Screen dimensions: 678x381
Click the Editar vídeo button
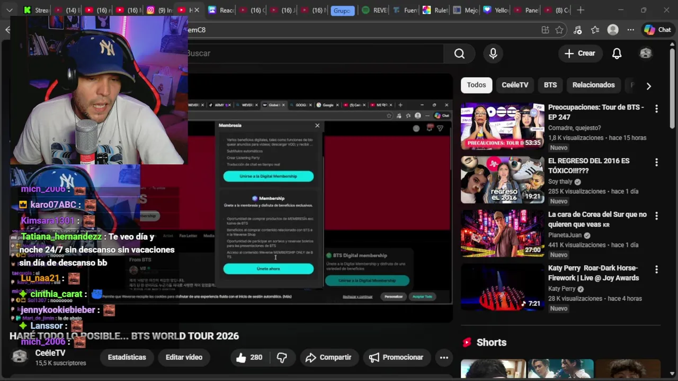tap(184, 358)
